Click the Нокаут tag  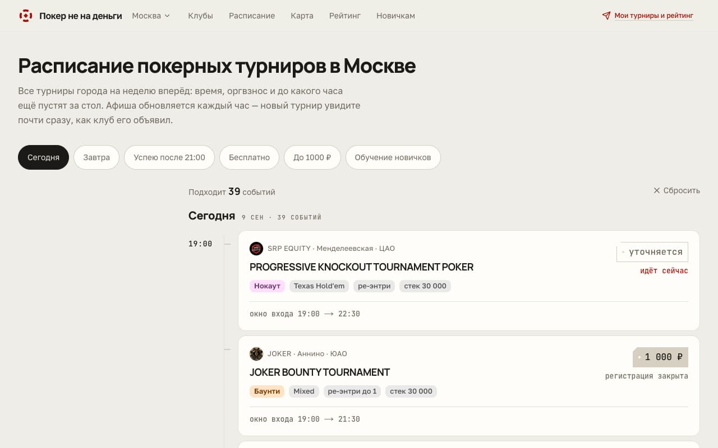[267, 286]
